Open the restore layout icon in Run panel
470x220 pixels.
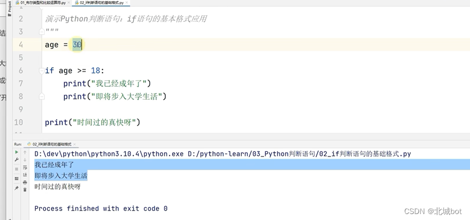(16, 178)
